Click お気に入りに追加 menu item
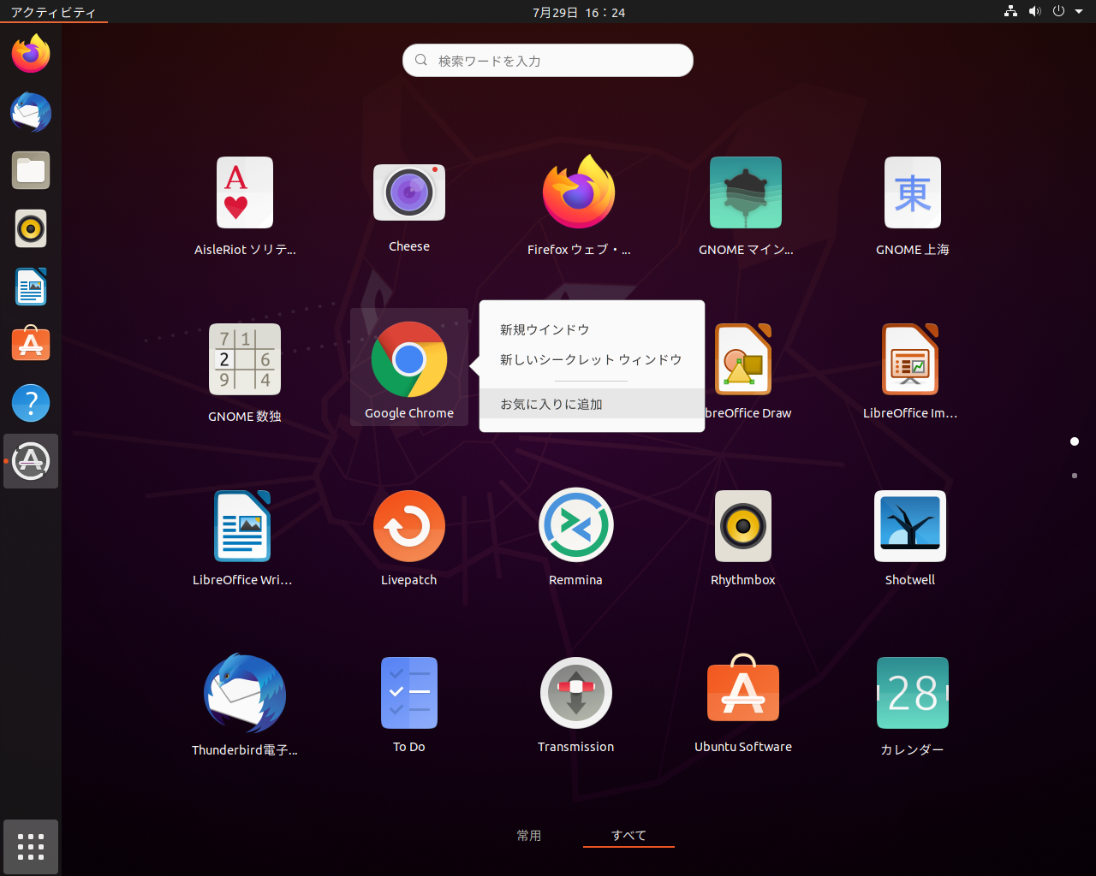Screen dimensions: 1096x876 [592, 404]
